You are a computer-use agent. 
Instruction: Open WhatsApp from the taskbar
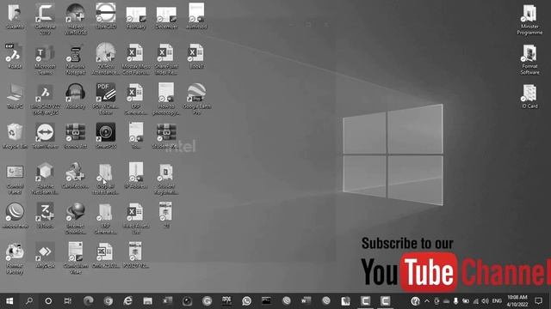tap(247, 301)
